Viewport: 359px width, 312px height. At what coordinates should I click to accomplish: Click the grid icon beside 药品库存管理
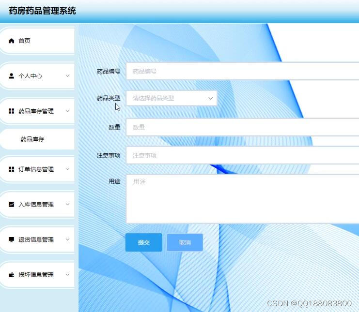tap(12, 111)
